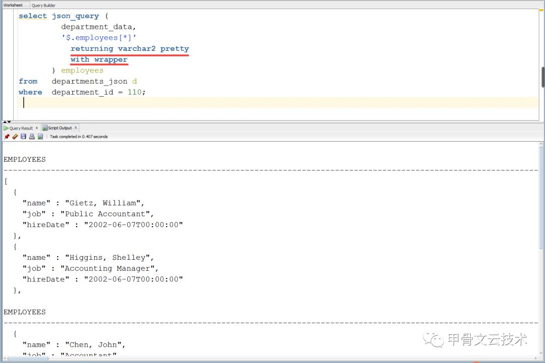This screenshot has width=545, height=363.
Task: Open the Query Builder tab
Action: [43, 5]
